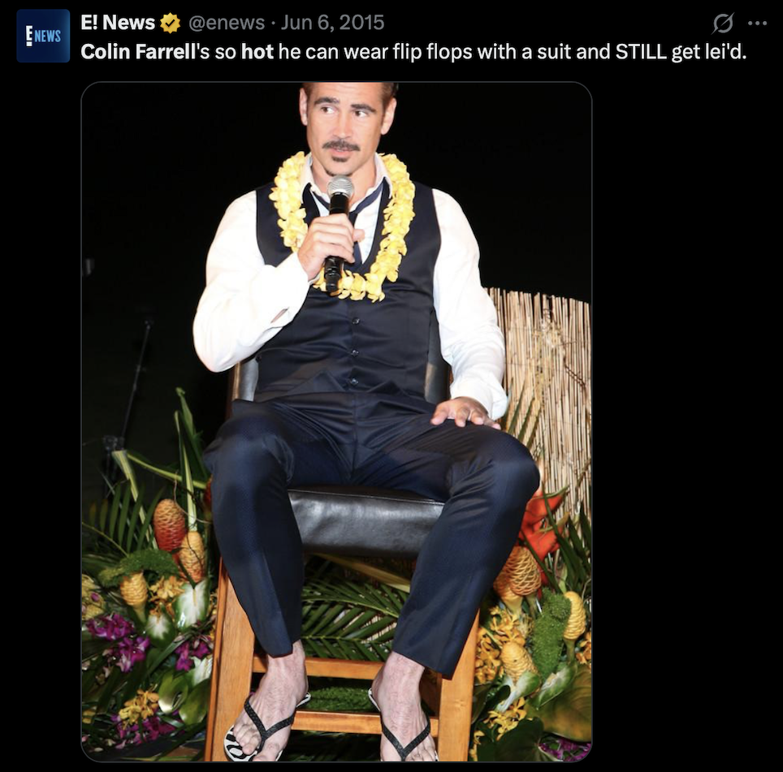
Task: Open the Jun 6, 2015 timestamp
Action: 332,23
